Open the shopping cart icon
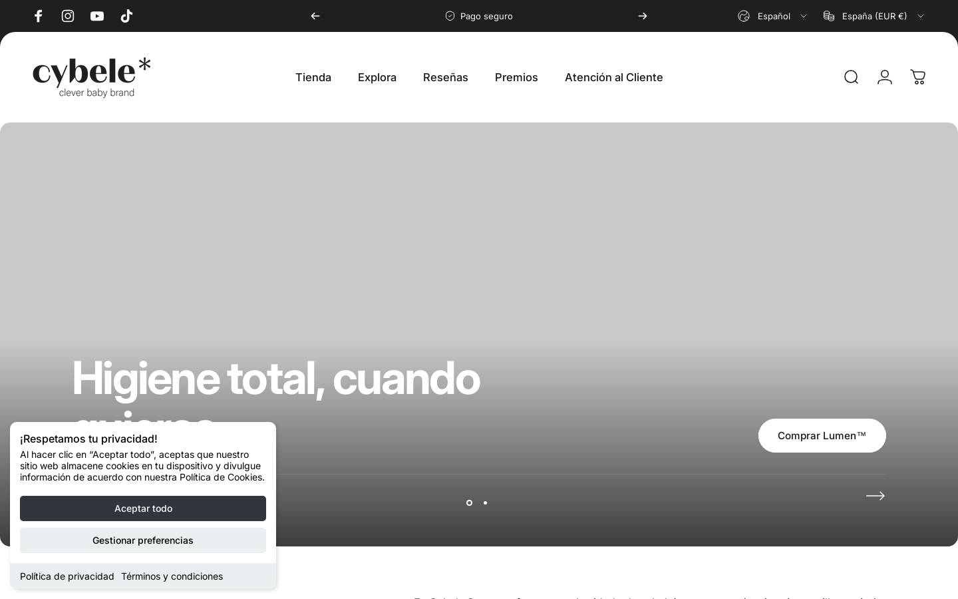958x599 pixels. click(x=918, y=77)
